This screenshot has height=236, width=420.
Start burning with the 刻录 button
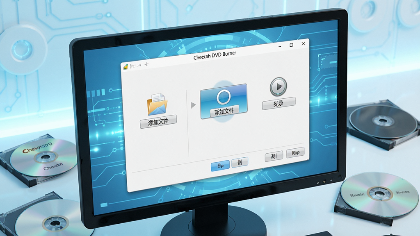click(x=278, y=103)
